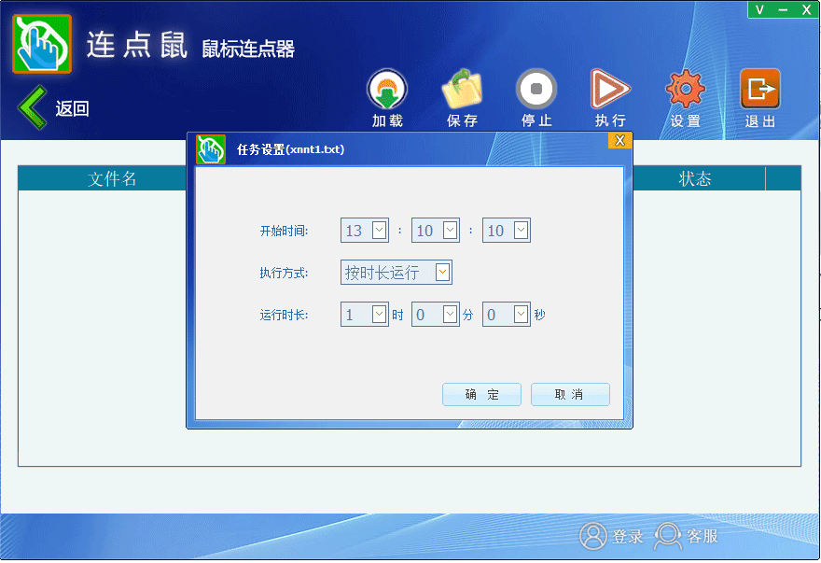Click the 状态 column header
Image resolution: width=821 pixels, height=563 pixels.
pyautogui.click(x=695, y=178)
